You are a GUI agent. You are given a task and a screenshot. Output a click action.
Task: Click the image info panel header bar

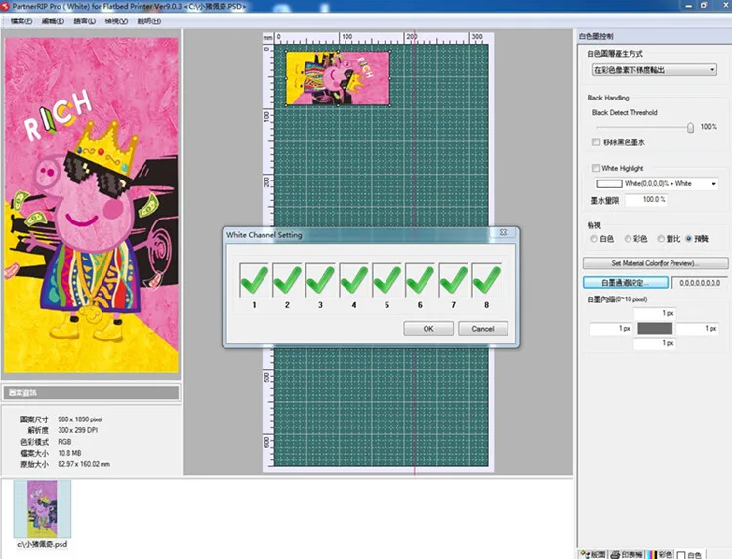tap(92, 393)
